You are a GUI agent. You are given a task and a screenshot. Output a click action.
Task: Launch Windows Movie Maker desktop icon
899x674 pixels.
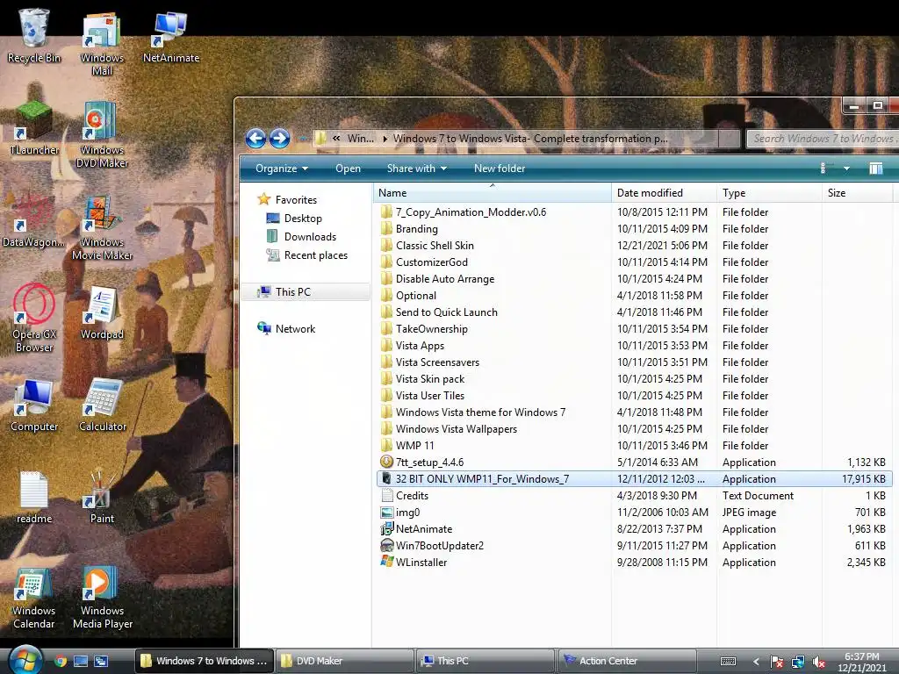click(102, 227)
